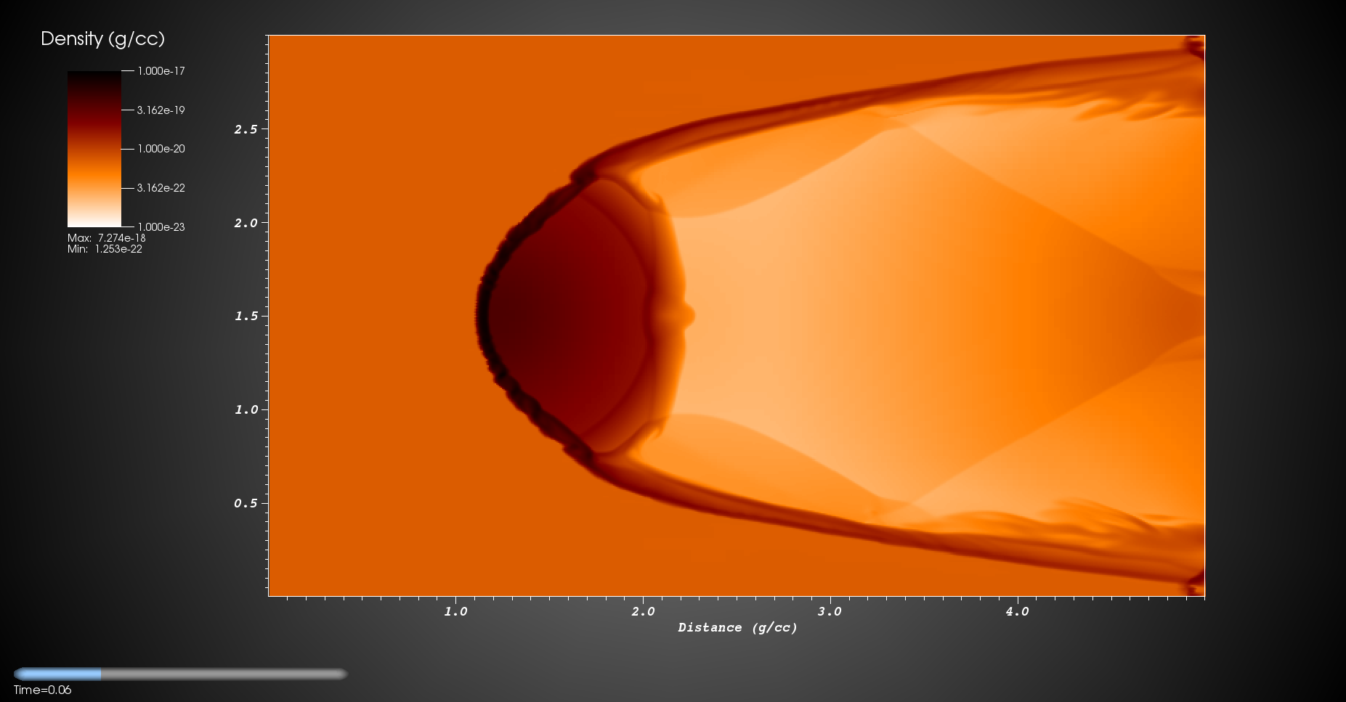Image resolution: width=1346 pixels, height=702 pixels.
Task: Click the 0.5 label on the vertical axis
Action: [246, 503]
